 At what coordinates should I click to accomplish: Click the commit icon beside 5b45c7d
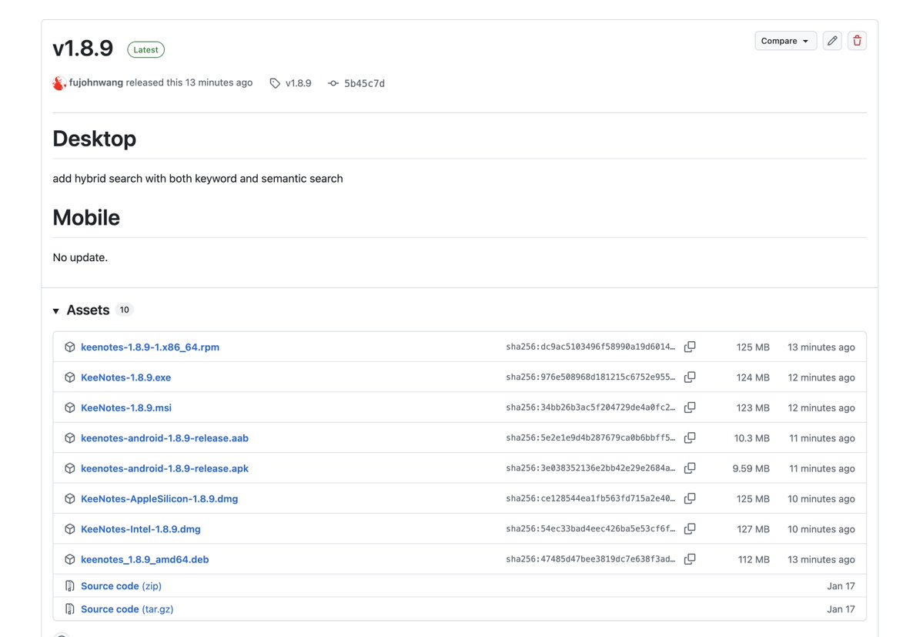point(333,84)
